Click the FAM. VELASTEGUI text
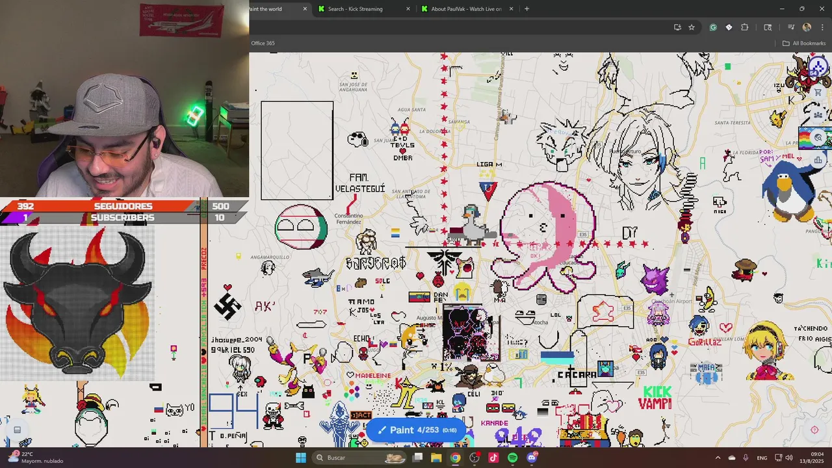This screenshot has height=468, width=832. click(x=360, y=183)
